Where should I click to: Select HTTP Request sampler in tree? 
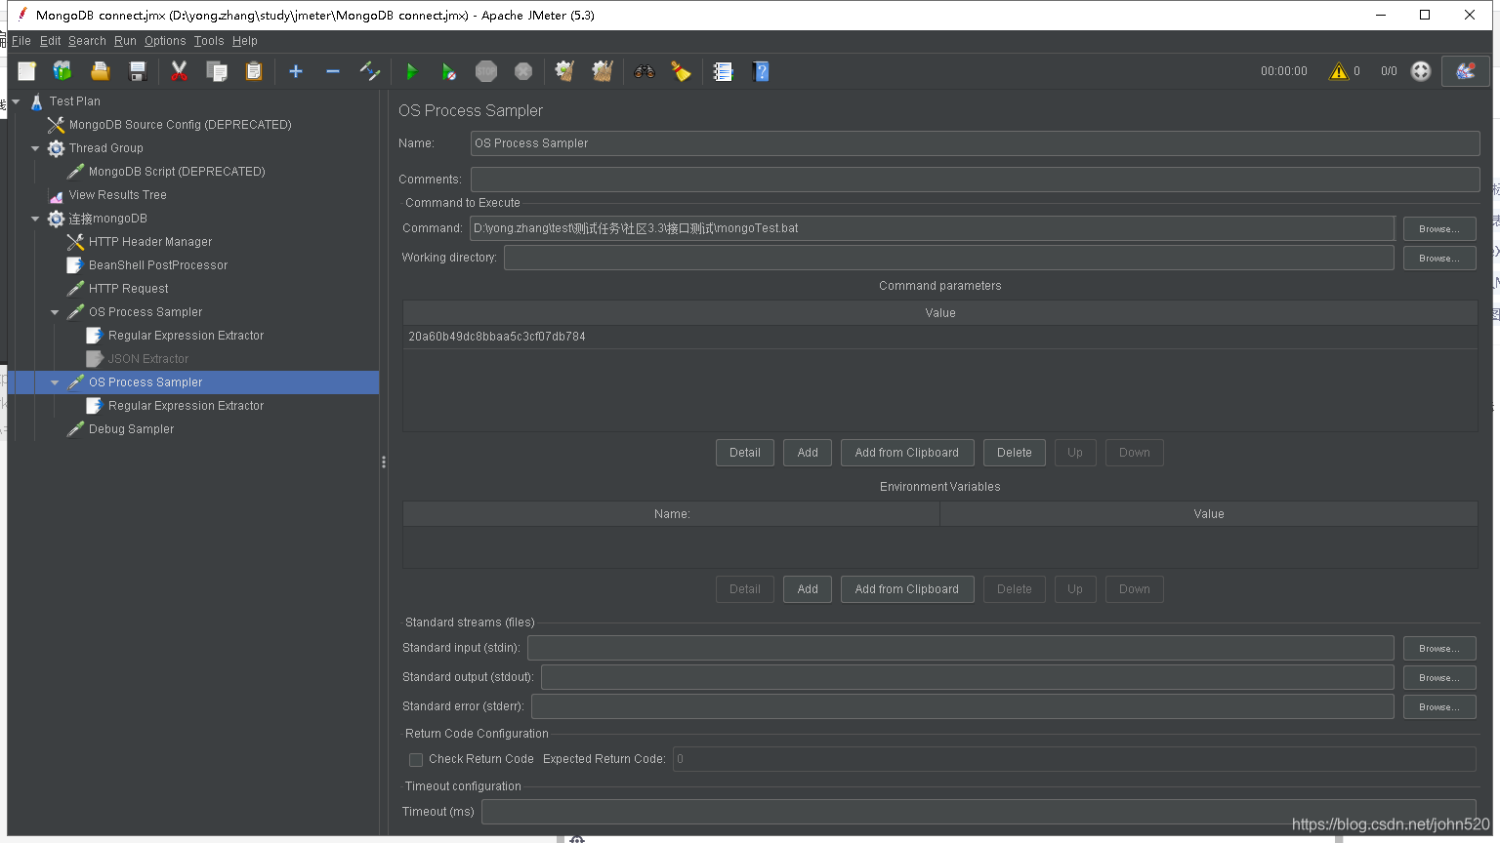(128, 289)
